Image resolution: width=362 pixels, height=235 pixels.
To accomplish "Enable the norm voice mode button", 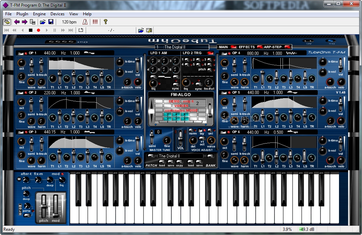I will (x=191, y=131).
